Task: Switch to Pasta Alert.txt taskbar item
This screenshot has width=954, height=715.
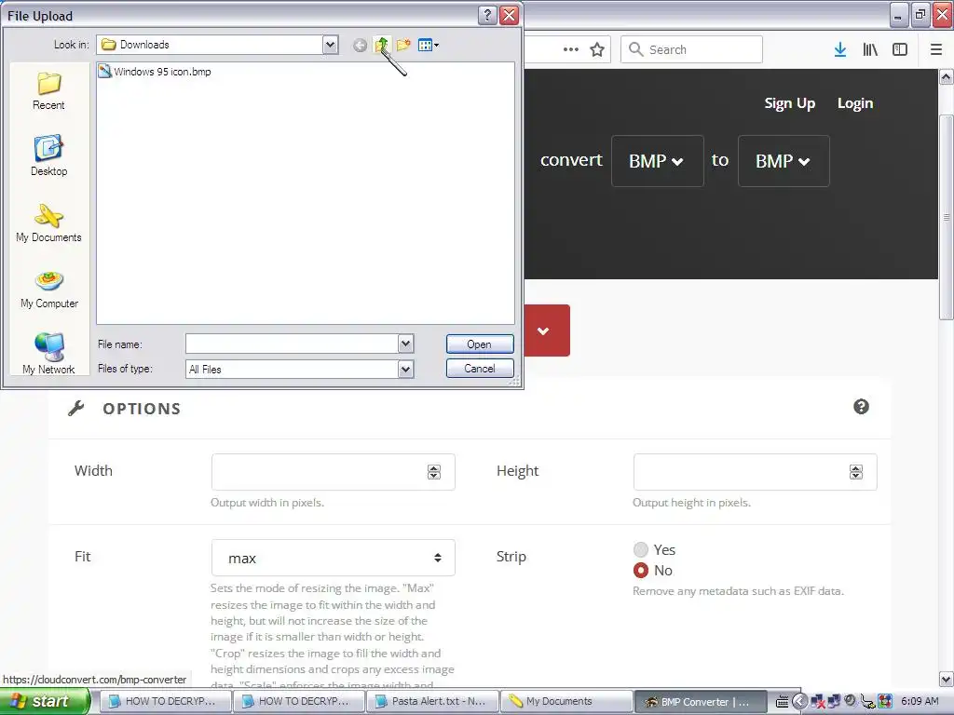Action: [x=432, y=702]
